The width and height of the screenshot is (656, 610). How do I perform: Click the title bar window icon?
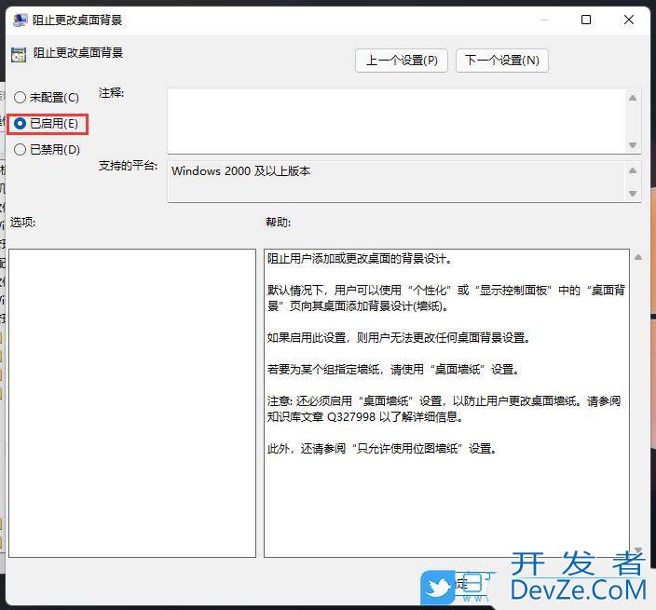(x=20, y=20)
